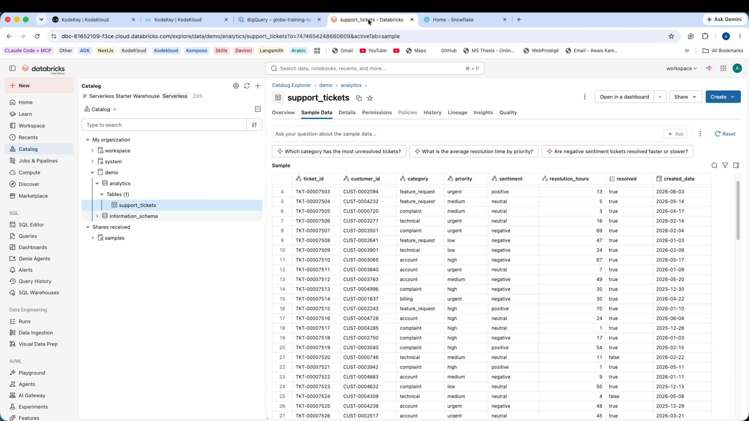The width and height of the screenshot is (749, 421).
Task: Toggle the sidebar collapse icon beside Databricks logo
Action: [x=12, y=68]
